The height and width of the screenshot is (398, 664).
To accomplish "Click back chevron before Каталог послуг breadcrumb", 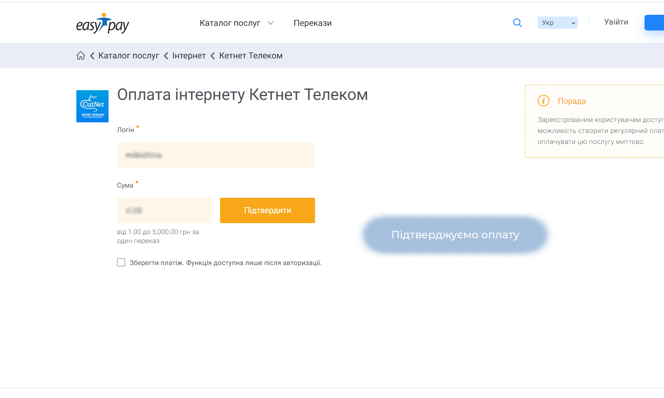I will coord(92,56).
